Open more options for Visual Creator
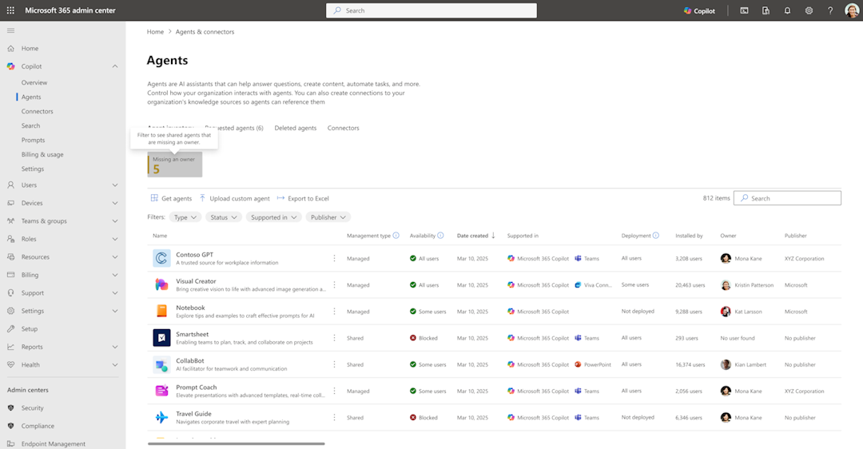This screenshot has height=449, width=863. (x=334, y=284)
